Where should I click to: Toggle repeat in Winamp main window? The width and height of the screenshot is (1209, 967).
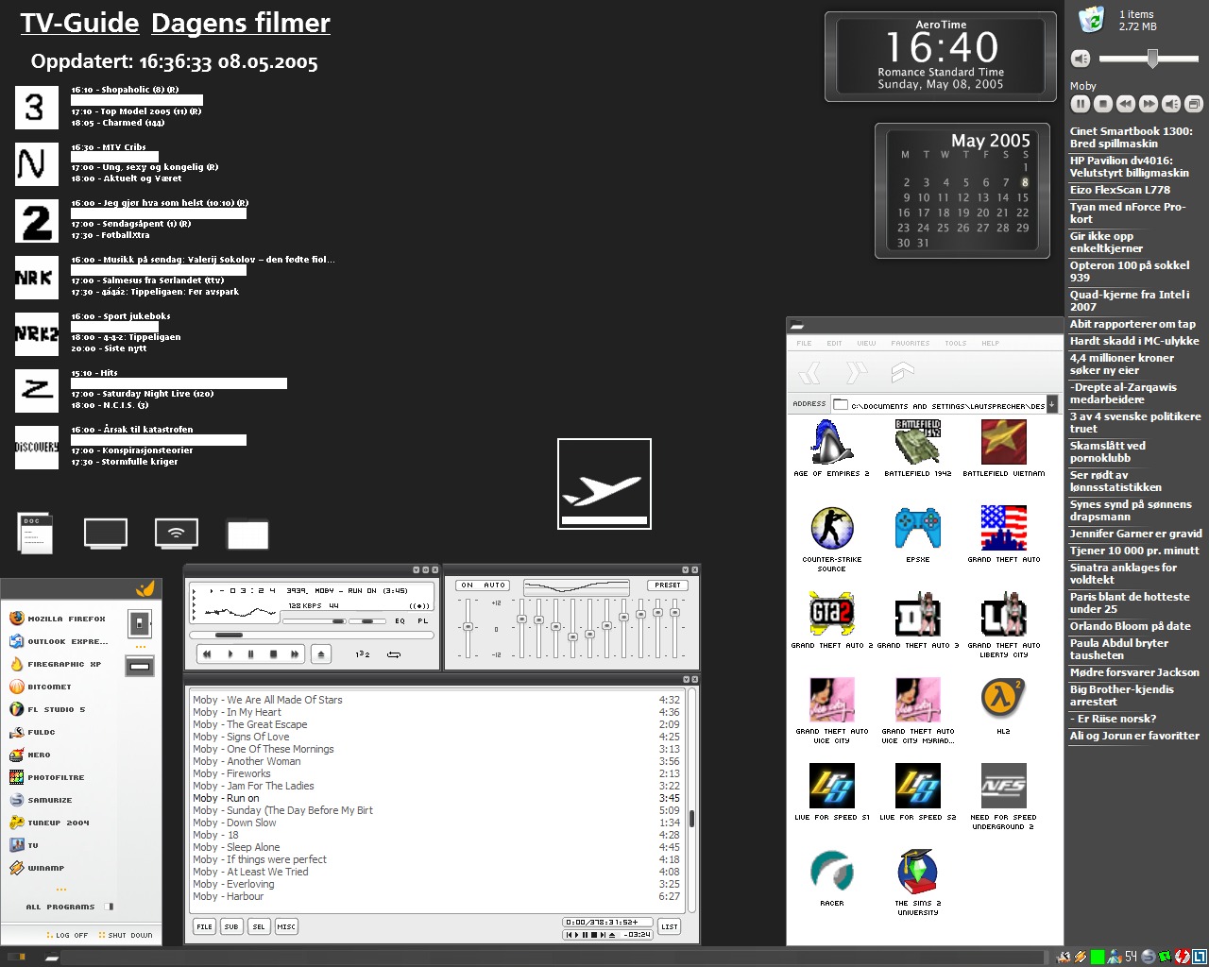click(x=394, y=653)
